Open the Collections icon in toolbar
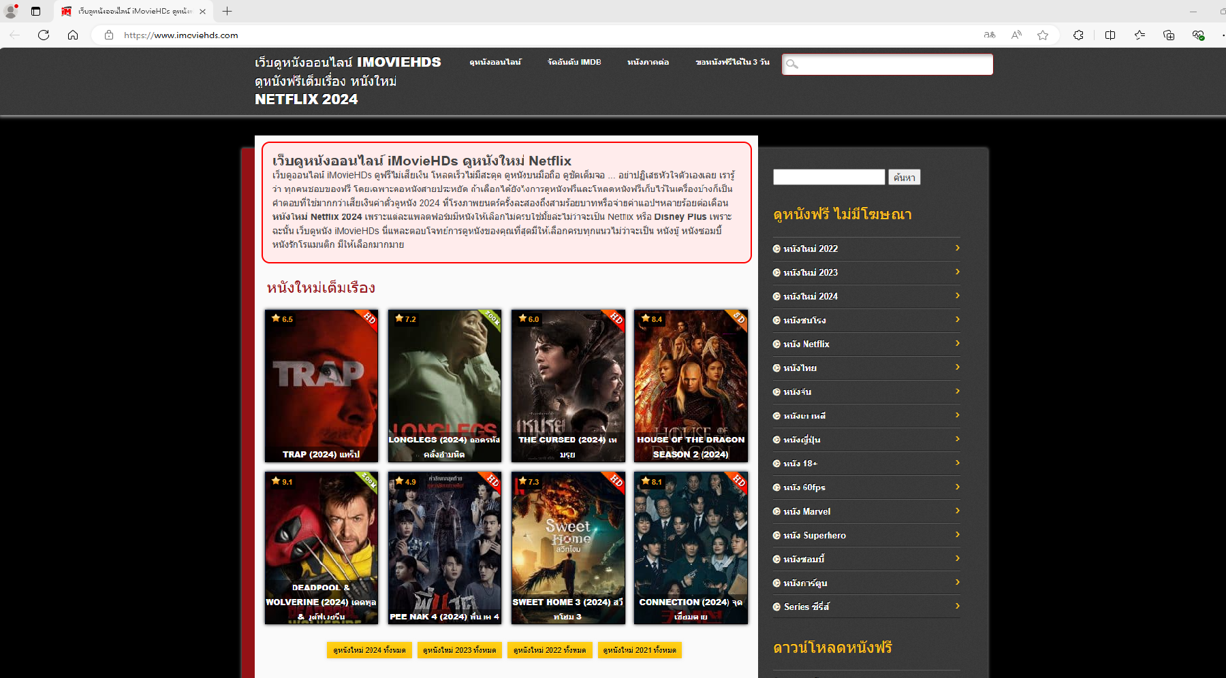This screenshot has height=678, width=1226. [1169, 35]
